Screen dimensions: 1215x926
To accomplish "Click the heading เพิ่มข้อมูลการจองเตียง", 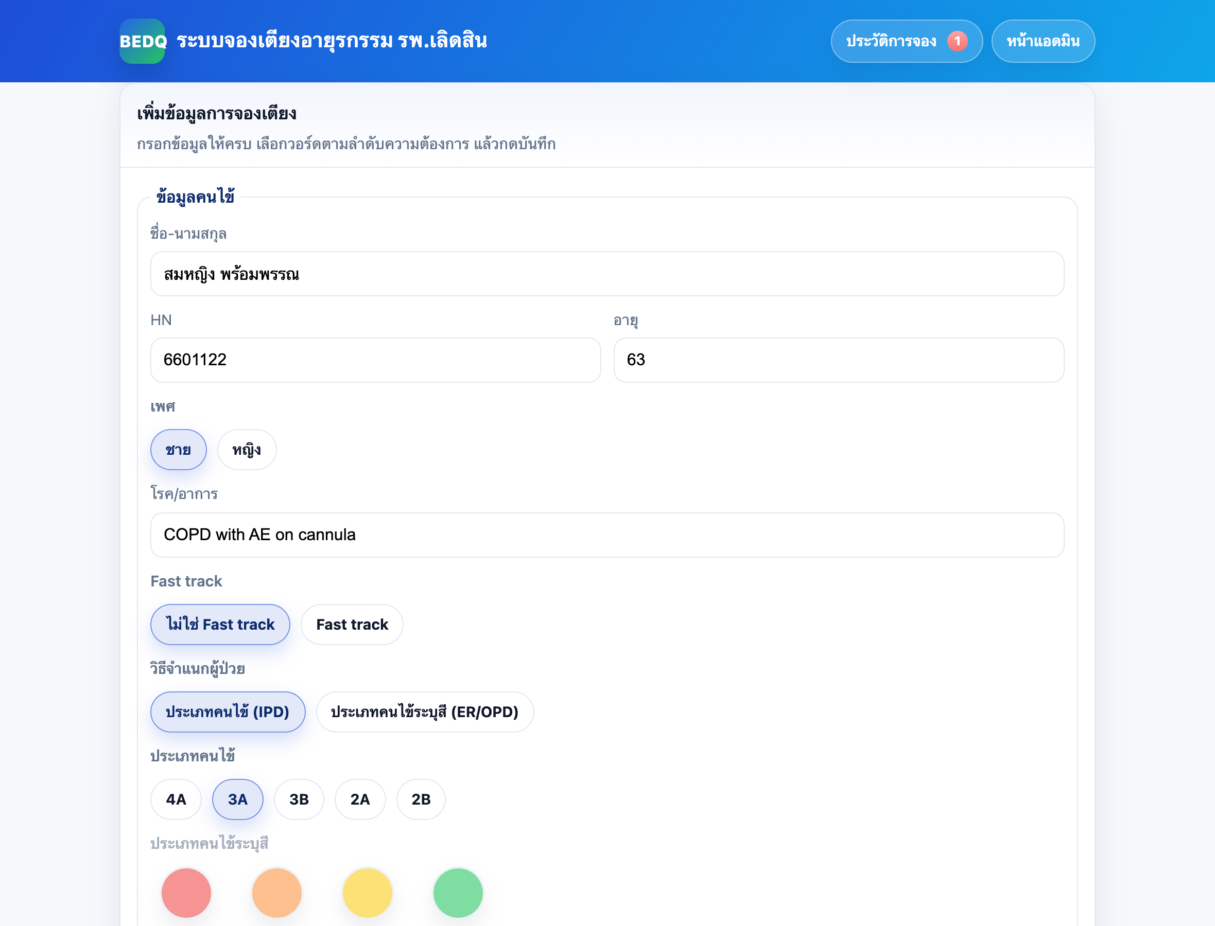I will (x=217, y=114).
